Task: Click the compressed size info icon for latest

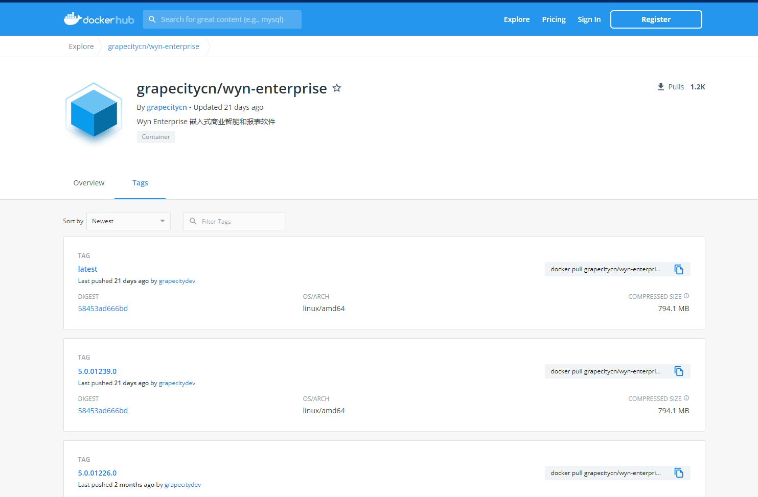Action: (x=686, y=295)
